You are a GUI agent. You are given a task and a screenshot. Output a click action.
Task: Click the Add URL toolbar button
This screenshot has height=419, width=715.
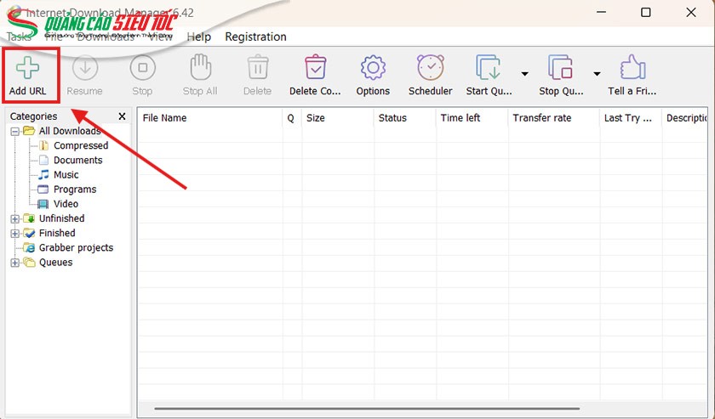(x=28, y=76)
